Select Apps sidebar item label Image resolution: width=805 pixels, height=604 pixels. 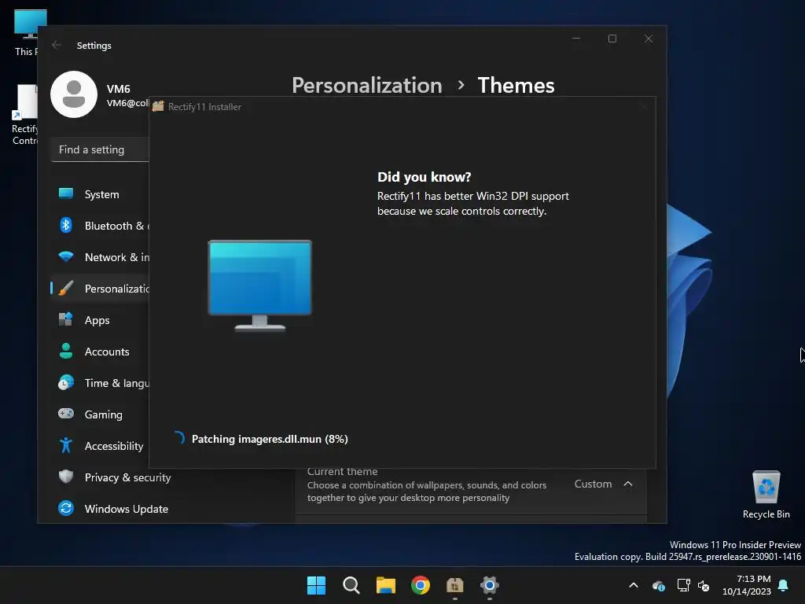tap(97, 321)
